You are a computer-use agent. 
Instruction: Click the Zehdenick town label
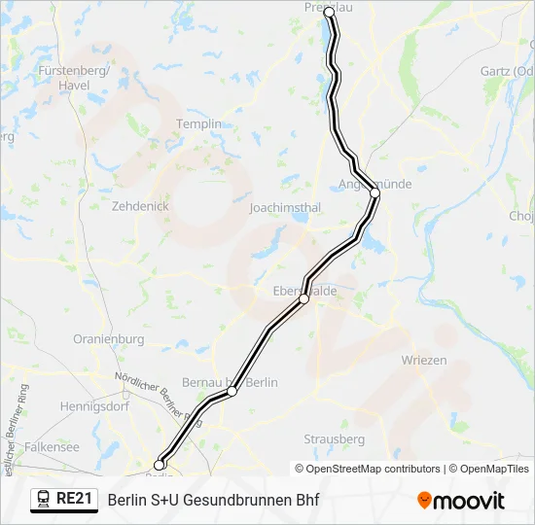point(141,206)
